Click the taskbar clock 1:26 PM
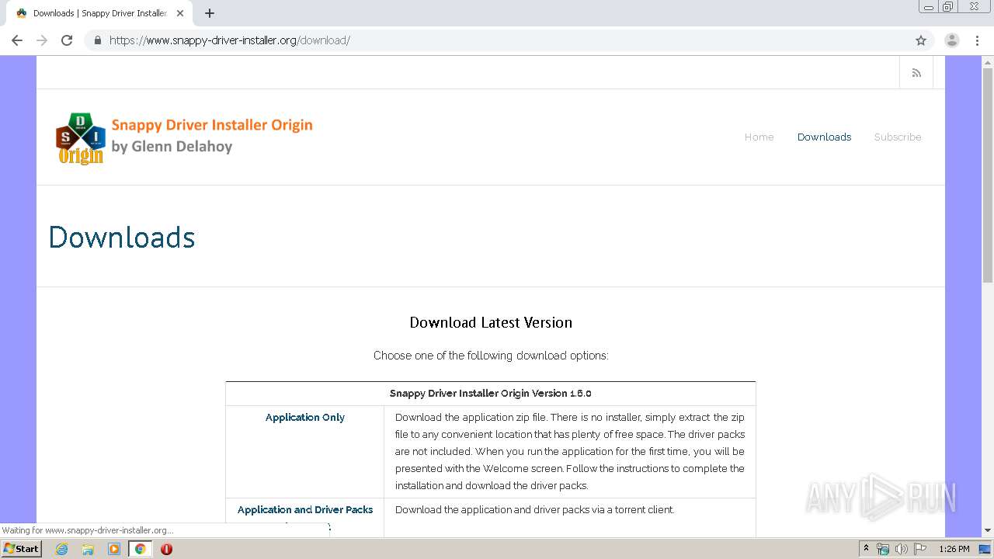Image resolution: width=994 pixels, height=559 pixels. click(x=954, y=549)
